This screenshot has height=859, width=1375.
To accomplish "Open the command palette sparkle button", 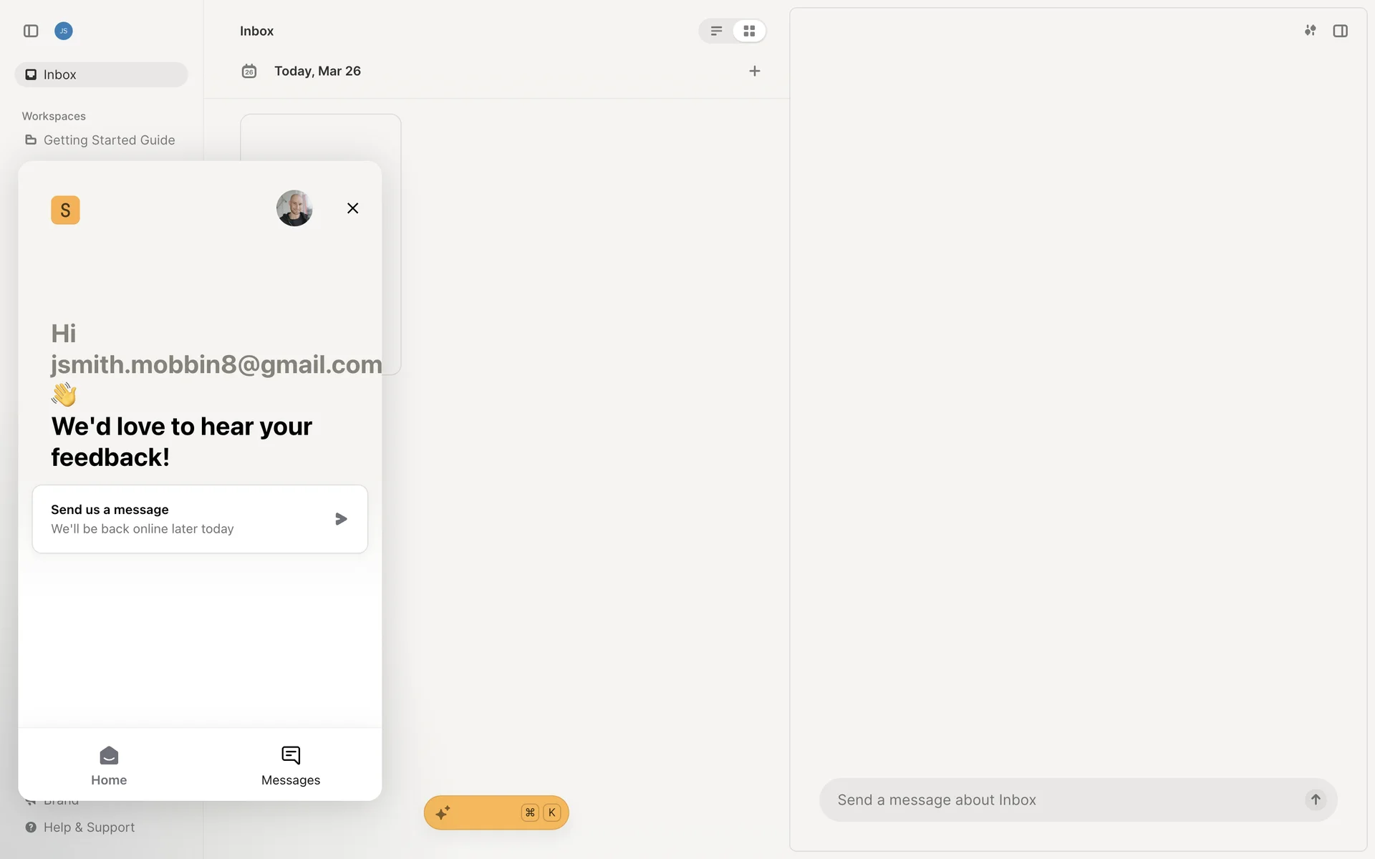I will click(x=496, y=812).
